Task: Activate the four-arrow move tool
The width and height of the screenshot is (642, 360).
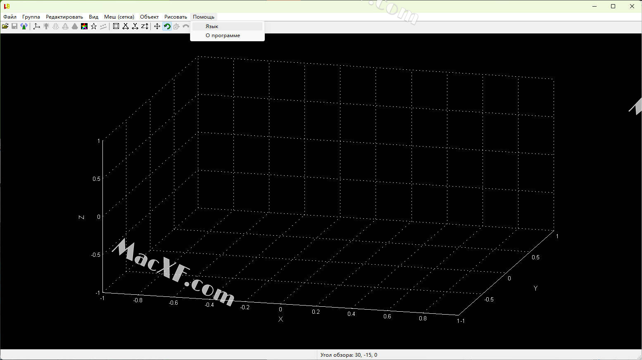Action: coord(157,26)
